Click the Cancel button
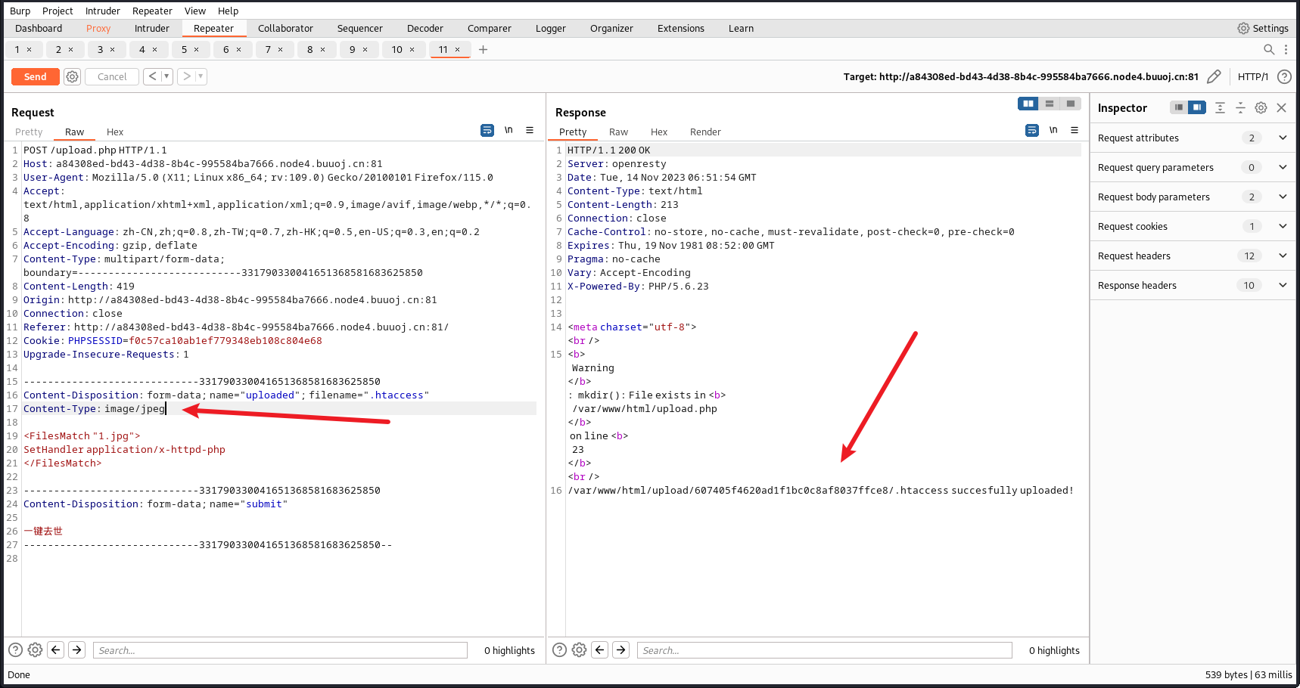The height and width of the screenshot is (688, 1300). tap(112, 76)
